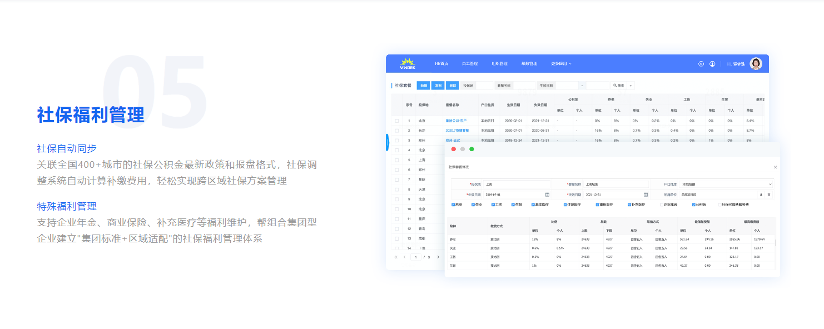The height and width of the screenshot is (329, 824).
Task: Uncheck the 重疾医疗 checkbox
Action: [597, 205]
